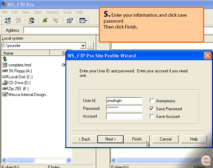Screen dimensions: 213x168
Task: Click the User Id input field
Action: (x=124, y=101)
